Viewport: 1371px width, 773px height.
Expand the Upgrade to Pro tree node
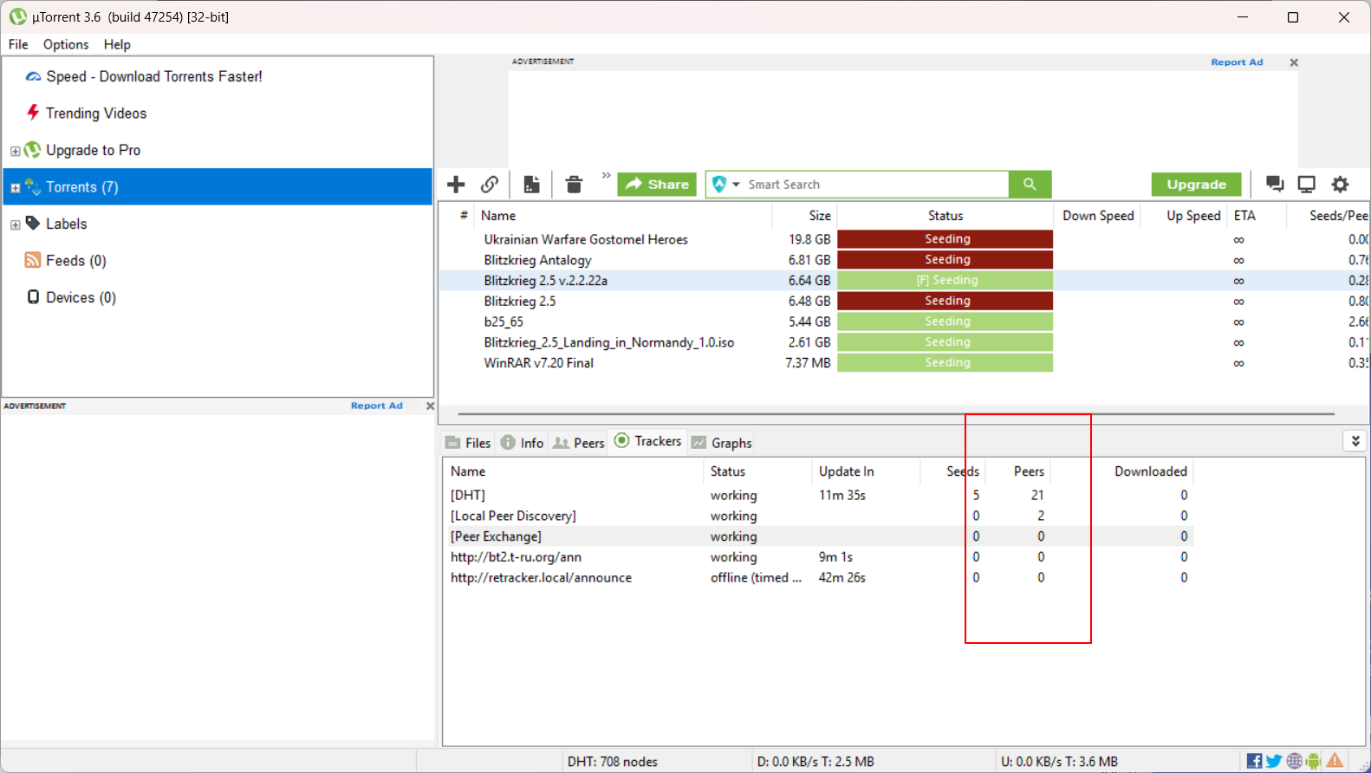tap(15, 151)
